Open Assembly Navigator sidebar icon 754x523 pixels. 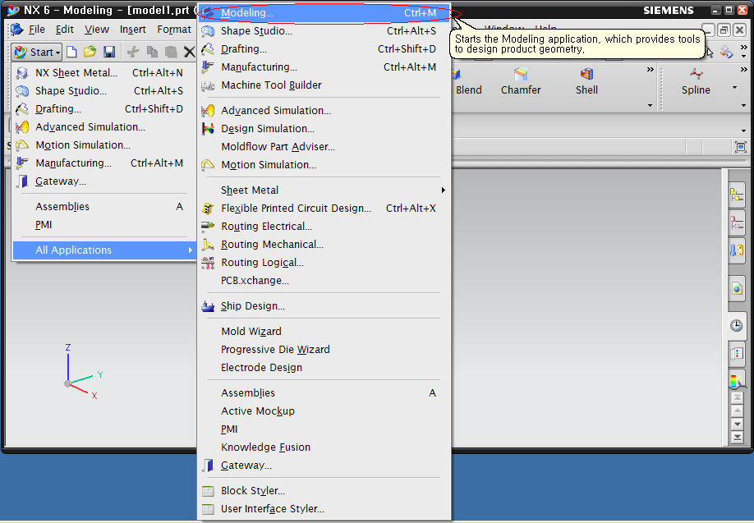click(x=736, y=195)
